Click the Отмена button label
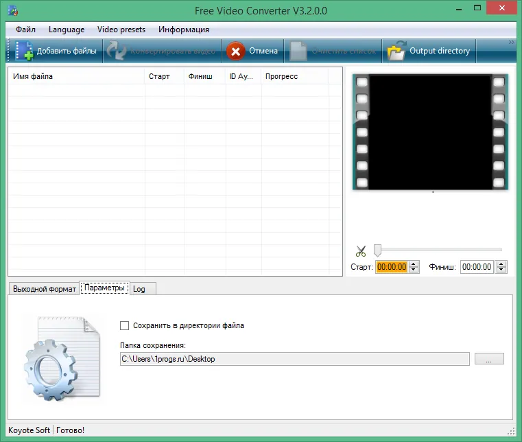Screen dimensions: 522x442 [x=263, y=51]
